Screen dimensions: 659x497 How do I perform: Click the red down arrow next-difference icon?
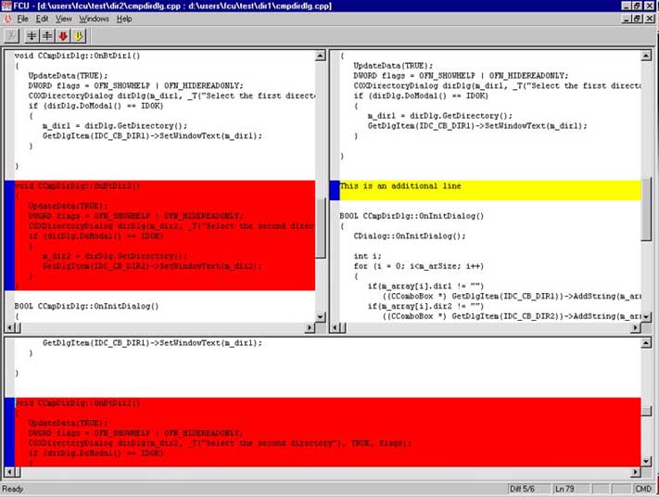coord(63,36)
